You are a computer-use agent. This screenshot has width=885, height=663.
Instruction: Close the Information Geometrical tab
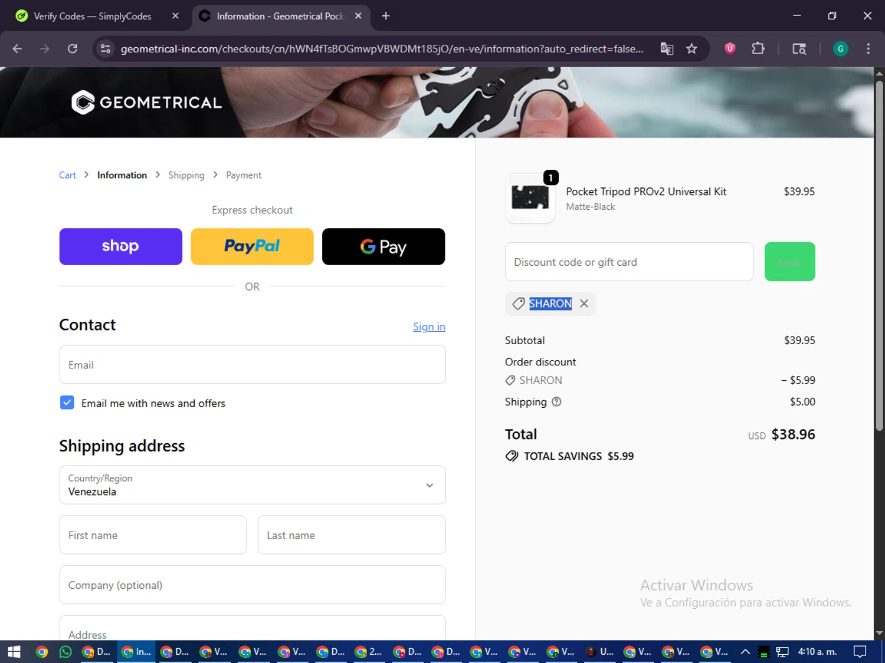tap(358, 16)
